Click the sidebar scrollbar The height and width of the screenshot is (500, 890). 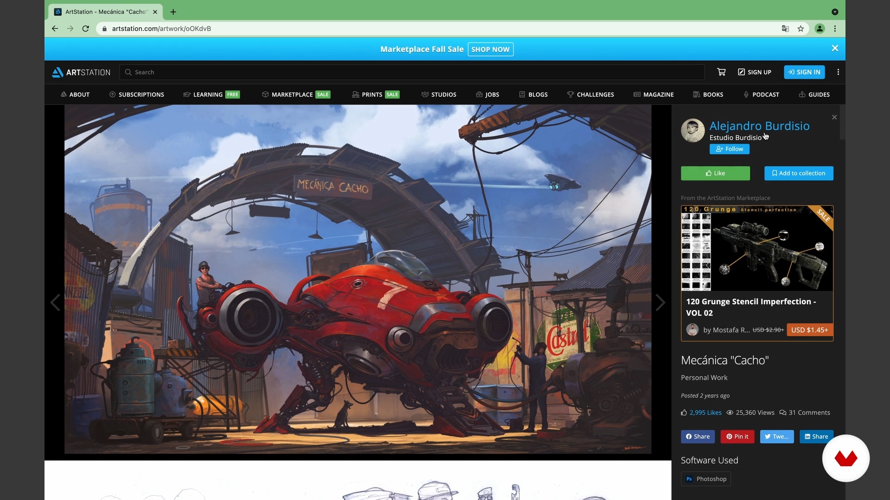(842, 122)
